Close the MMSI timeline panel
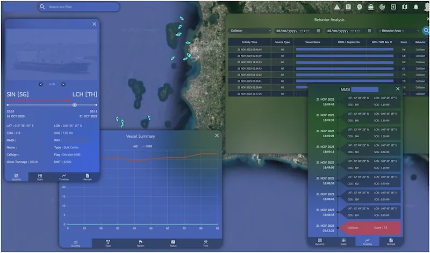The height and width of the screenshot is (253, 430). [398, 89]
